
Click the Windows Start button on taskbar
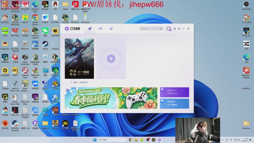tap(95, 140)
